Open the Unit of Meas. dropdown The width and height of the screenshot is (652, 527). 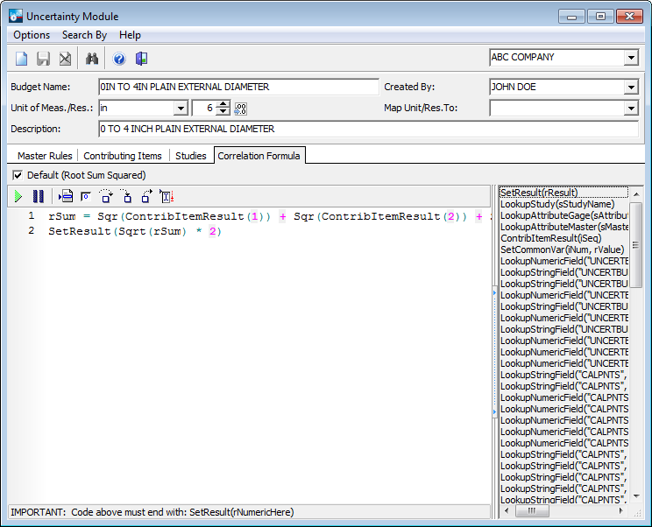pyautogui.click(x=181, y=109)
